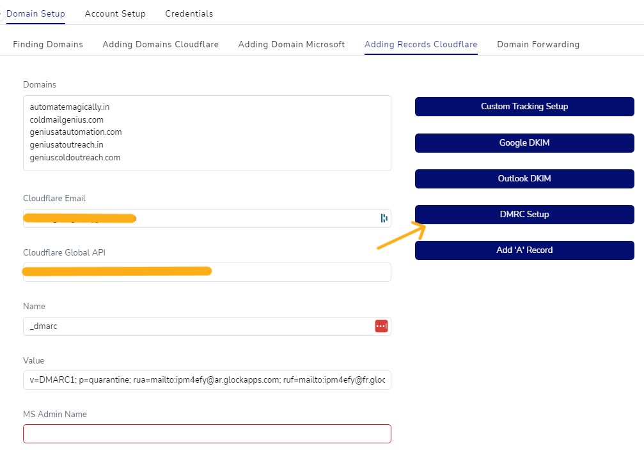This screenshot has width=644, height=451.
Task: Click into the Cloudflare Global API field
Action: pos(207,272)
